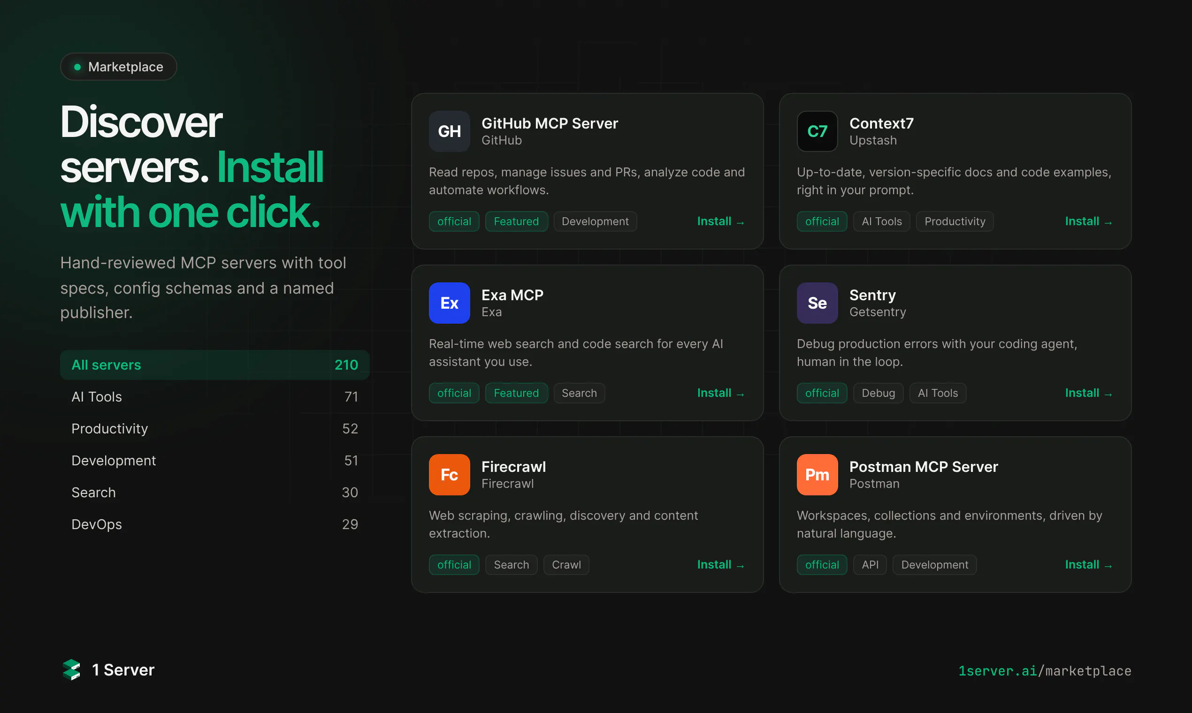This screenshot has height=713, width=1192.
Task: Click the Marketplace badge pill
Action: (118, 66)
